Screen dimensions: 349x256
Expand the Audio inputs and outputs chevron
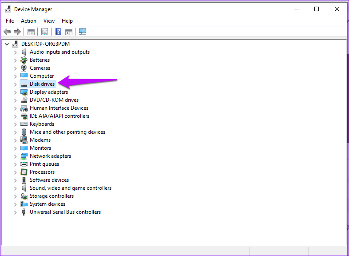point(15,52)
